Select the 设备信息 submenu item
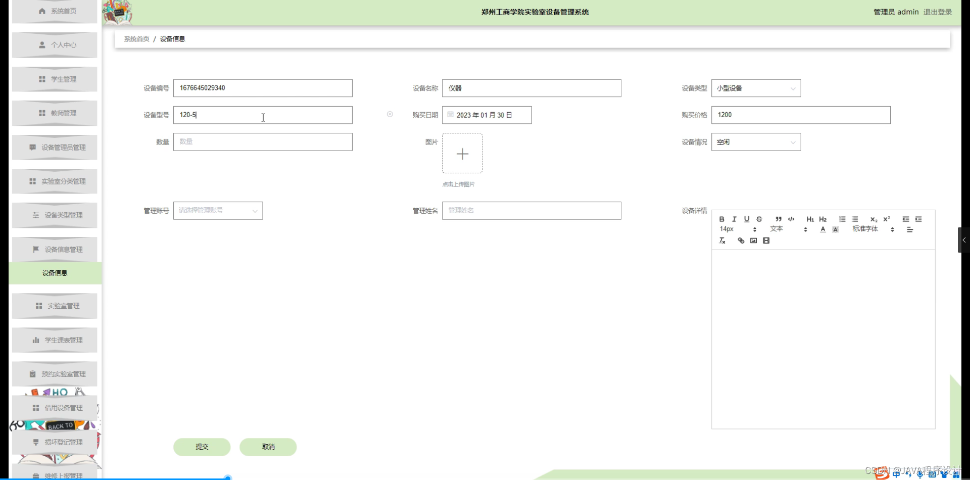This screenshot has height=480, width=970. coord(55,273)
